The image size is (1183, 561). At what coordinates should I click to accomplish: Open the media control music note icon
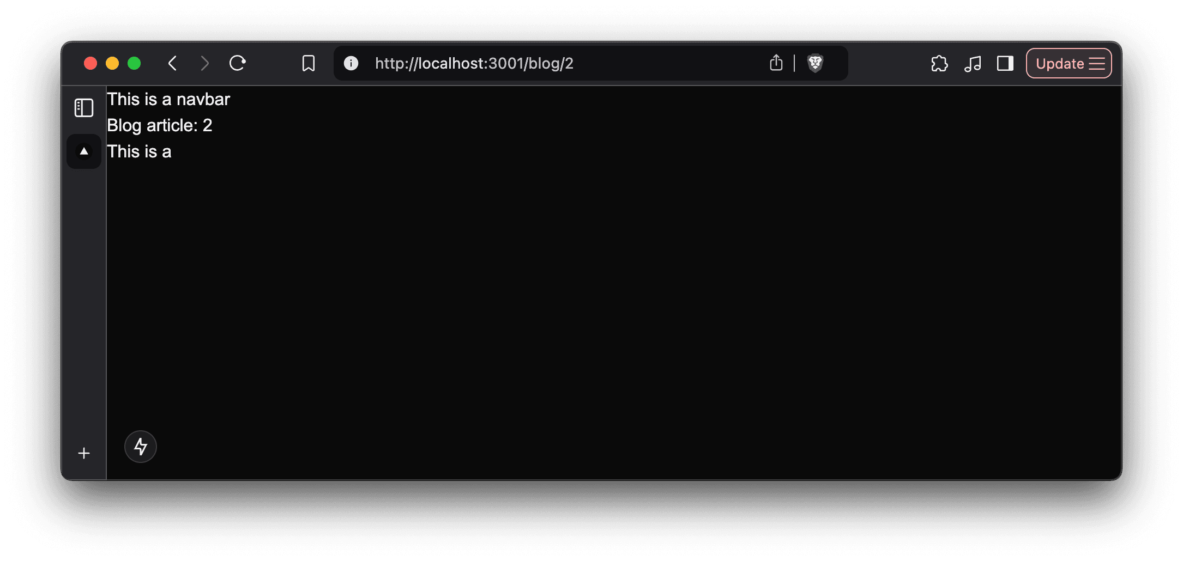[x=973, y=64]
